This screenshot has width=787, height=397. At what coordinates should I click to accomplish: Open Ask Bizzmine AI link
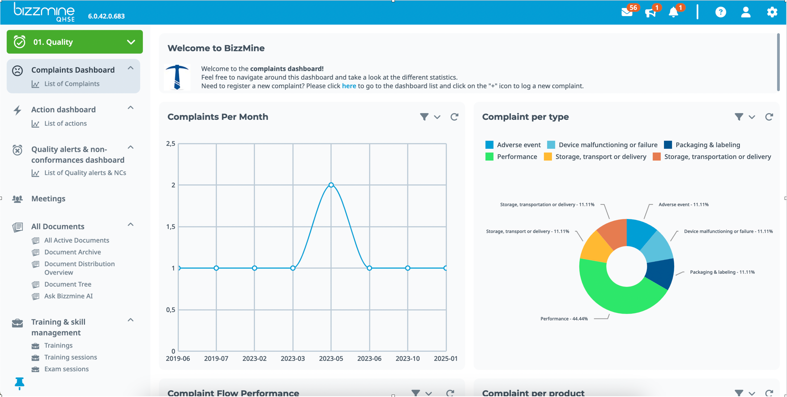[x=69, y=296]
